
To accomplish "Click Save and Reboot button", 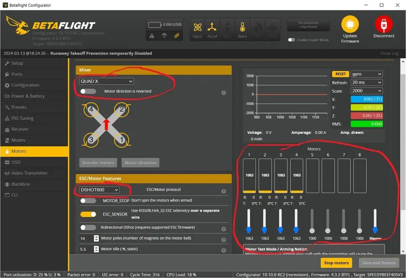I will pos(379,263).
